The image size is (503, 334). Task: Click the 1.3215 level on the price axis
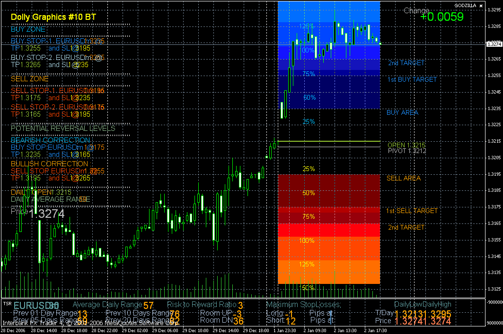[494, 141]
